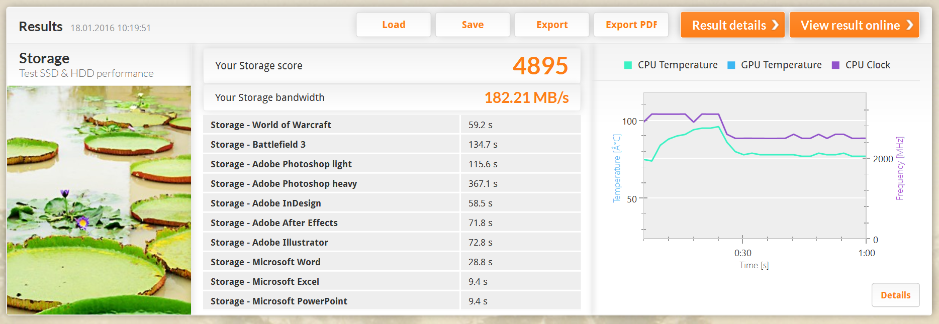The width and height of the screenshot is (939, 324).
Task: Click the Your Storage bandwidth label
Action: (x=270, y=97)
